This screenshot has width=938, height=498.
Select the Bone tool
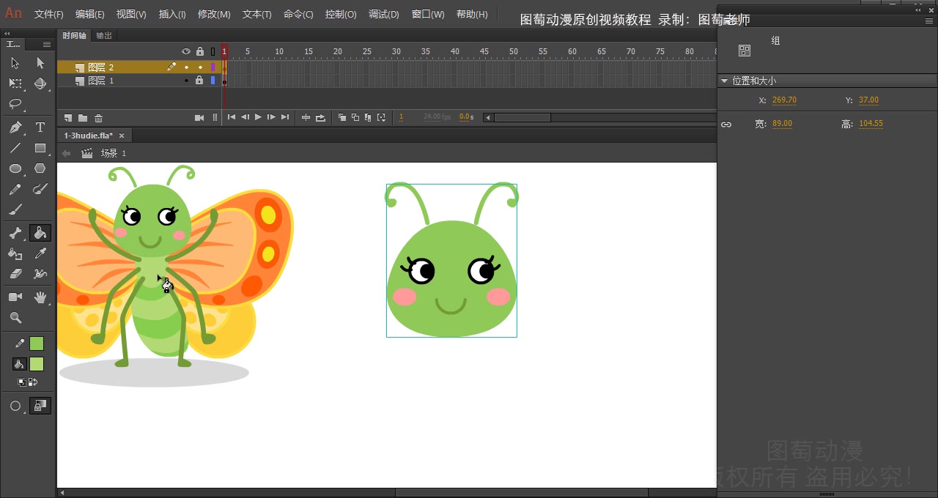[15, 232]
